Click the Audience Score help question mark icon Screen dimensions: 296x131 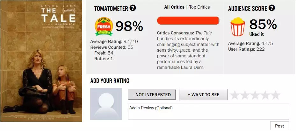pyautogui.click(x=271, y=8)
